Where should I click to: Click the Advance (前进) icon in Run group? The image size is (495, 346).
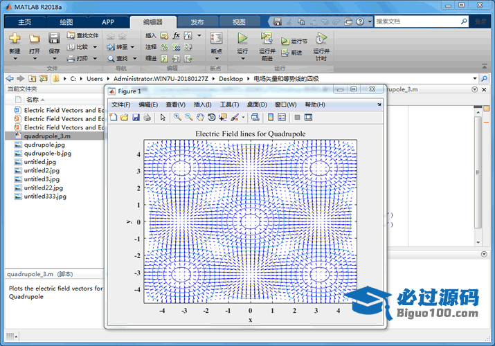[x=285, y=53]
